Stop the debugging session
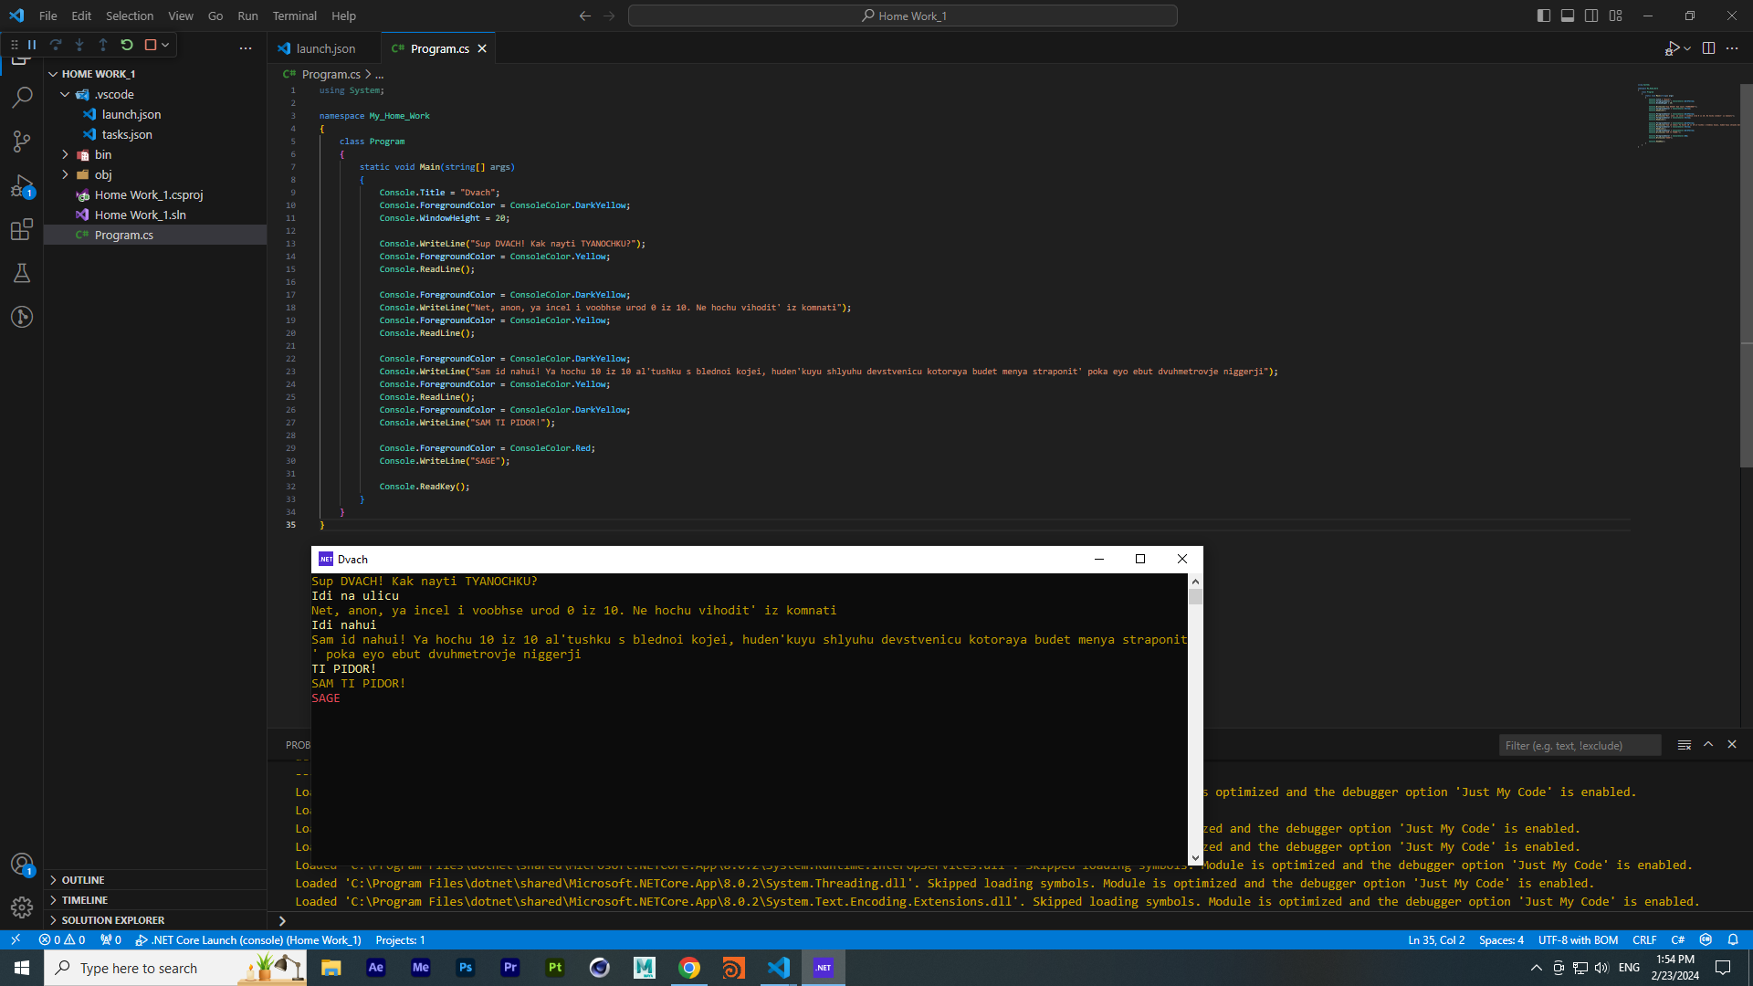This screenshot has height=986, width=1753. pos(151,45)
